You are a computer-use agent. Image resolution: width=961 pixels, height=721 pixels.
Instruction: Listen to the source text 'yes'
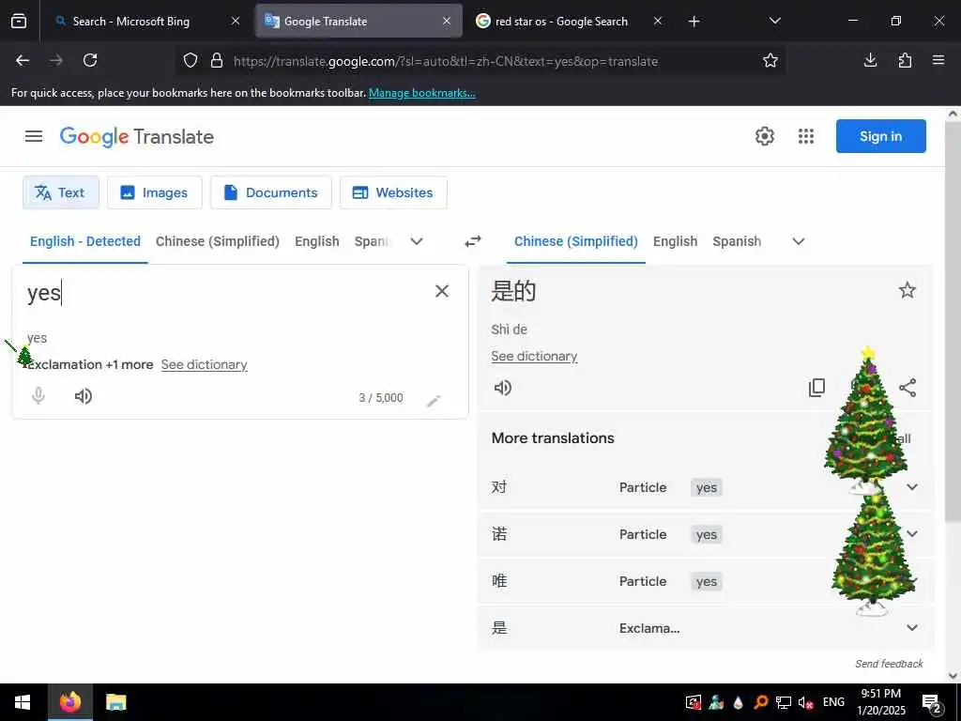coord(84,396)
